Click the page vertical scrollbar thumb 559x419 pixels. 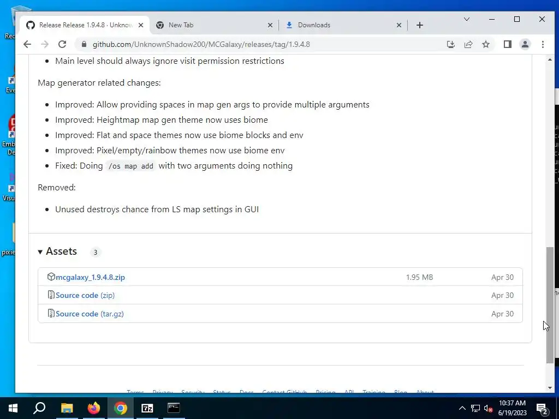(x=550, y=305)
